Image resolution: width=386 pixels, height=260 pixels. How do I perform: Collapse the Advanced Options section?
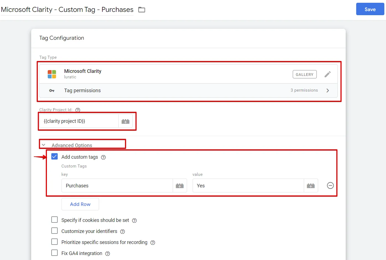coord(44,145)
